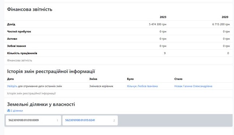
Task: Open the Увійдіть login link
Action: [12, 86]
